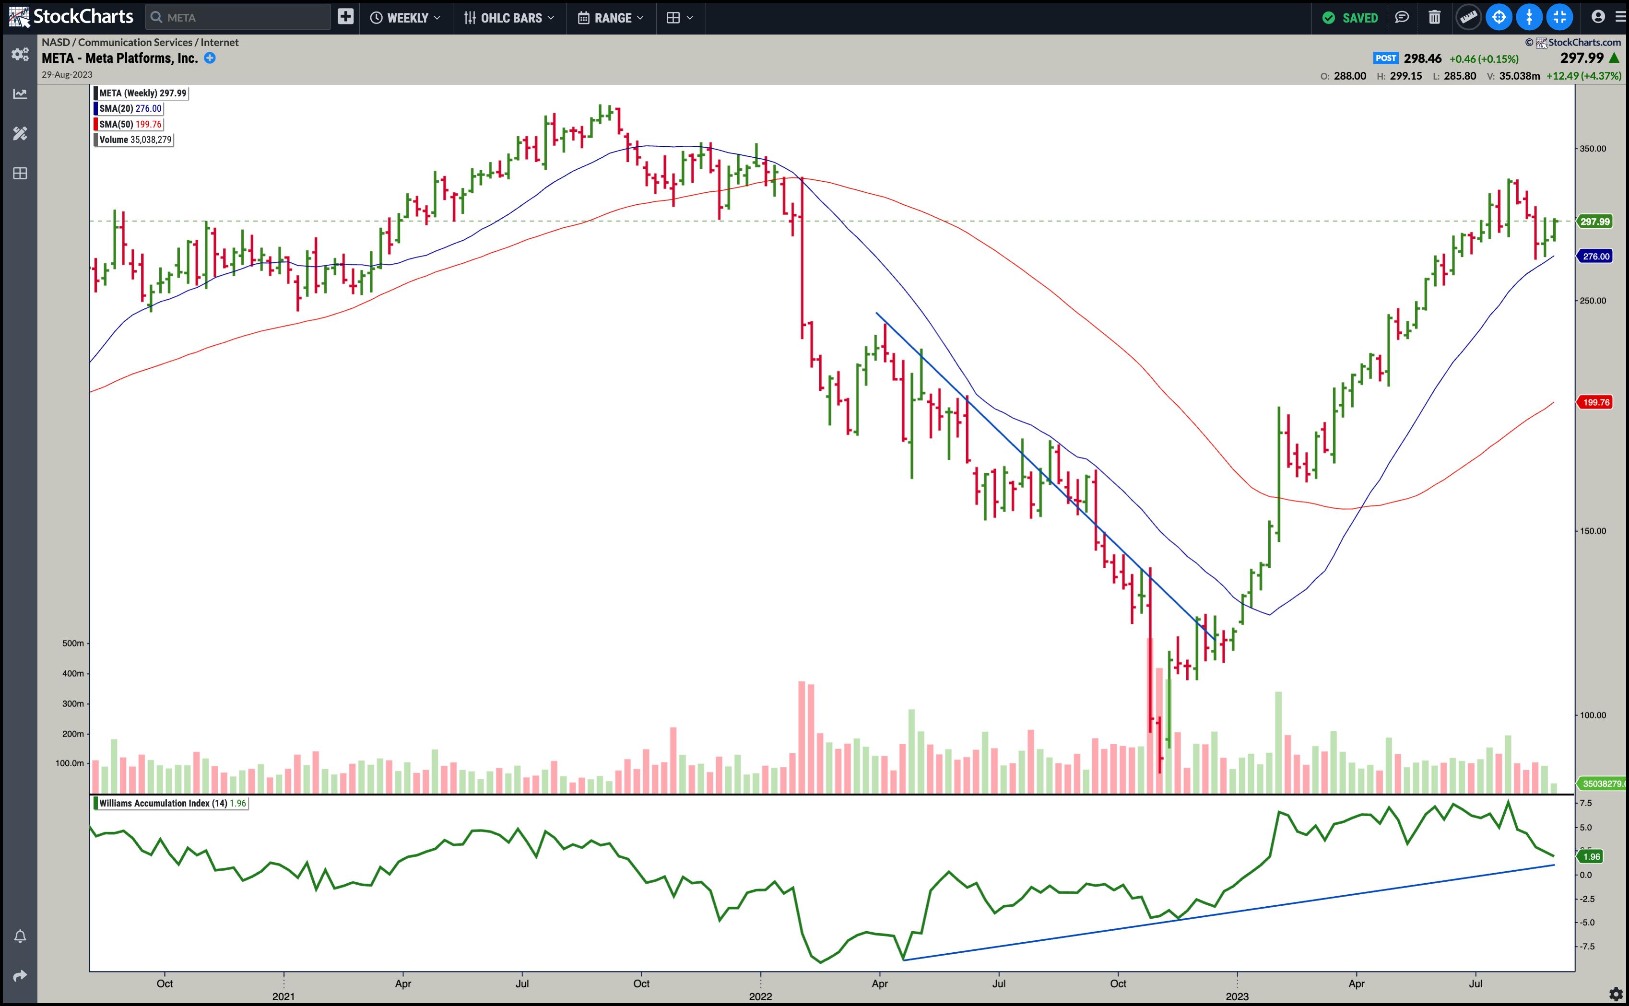1629x1006 pixels.
Task: Open the layout grid dropdown in toolbar
Action: click(x=679, y=18)
